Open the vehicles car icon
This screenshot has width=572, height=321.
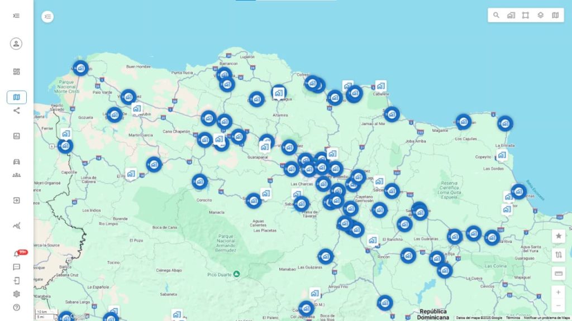(16, 161)
